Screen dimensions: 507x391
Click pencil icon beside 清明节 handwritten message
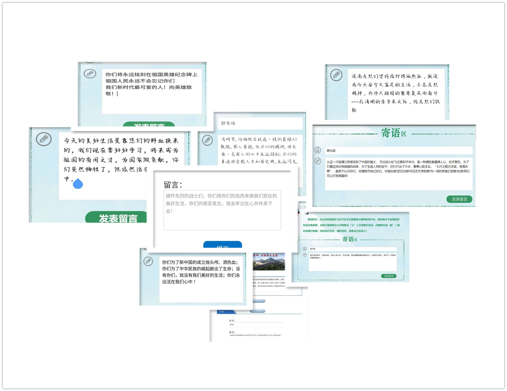pos(208,140)
